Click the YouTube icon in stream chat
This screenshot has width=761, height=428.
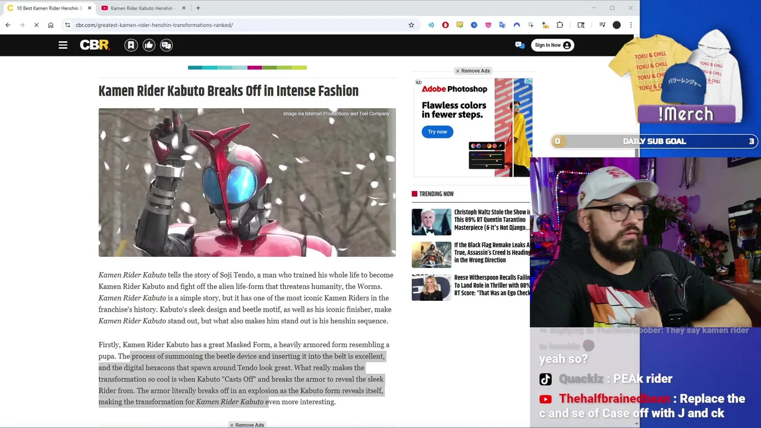tap(545, 399)
